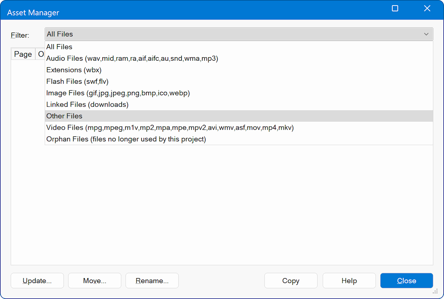Choose Image Files filter entry

click(x=118, y=93)
